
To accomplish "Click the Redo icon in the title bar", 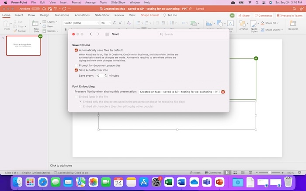I will click(x=64, y=9).
